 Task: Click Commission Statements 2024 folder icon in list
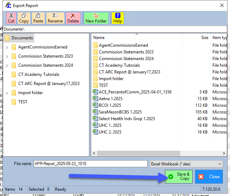(95, 58)
